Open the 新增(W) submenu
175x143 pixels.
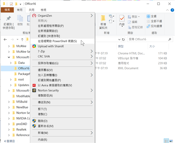[62, 133]
